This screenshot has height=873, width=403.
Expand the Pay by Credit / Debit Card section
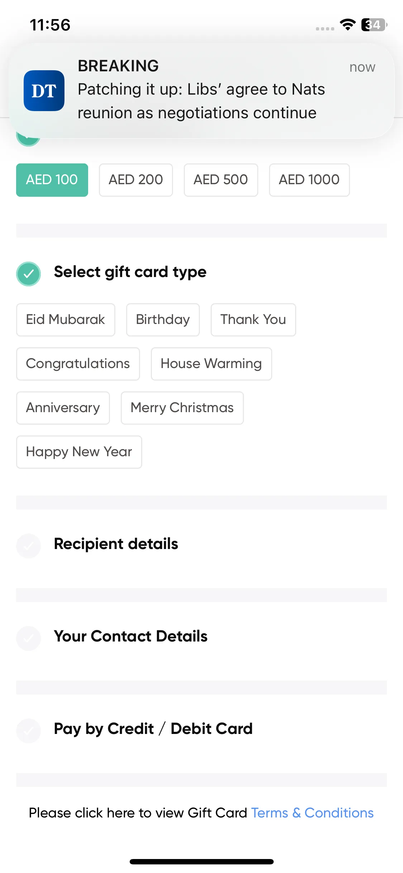(x=201, y=729)
